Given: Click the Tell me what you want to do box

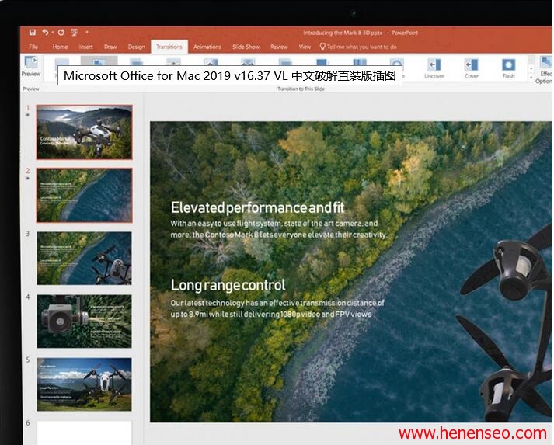Looking at the screenshot, I should pos(358,47).
